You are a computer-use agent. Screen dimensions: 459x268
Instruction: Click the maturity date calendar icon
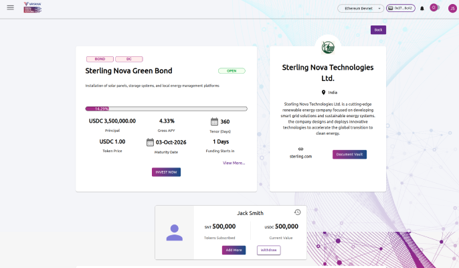pyautogui.click(x=151, y=142)
